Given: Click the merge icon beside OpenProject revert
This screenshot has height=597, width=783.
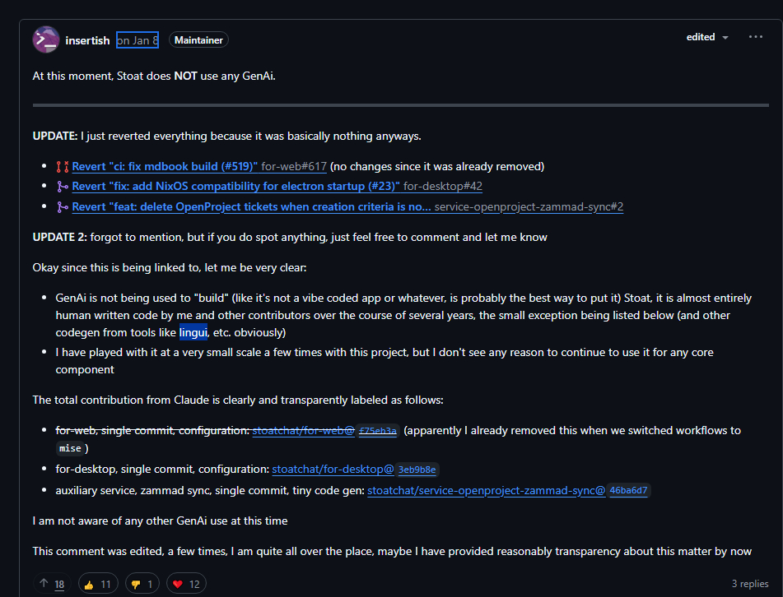Looking at the screenshot, I should pos(63,207).
